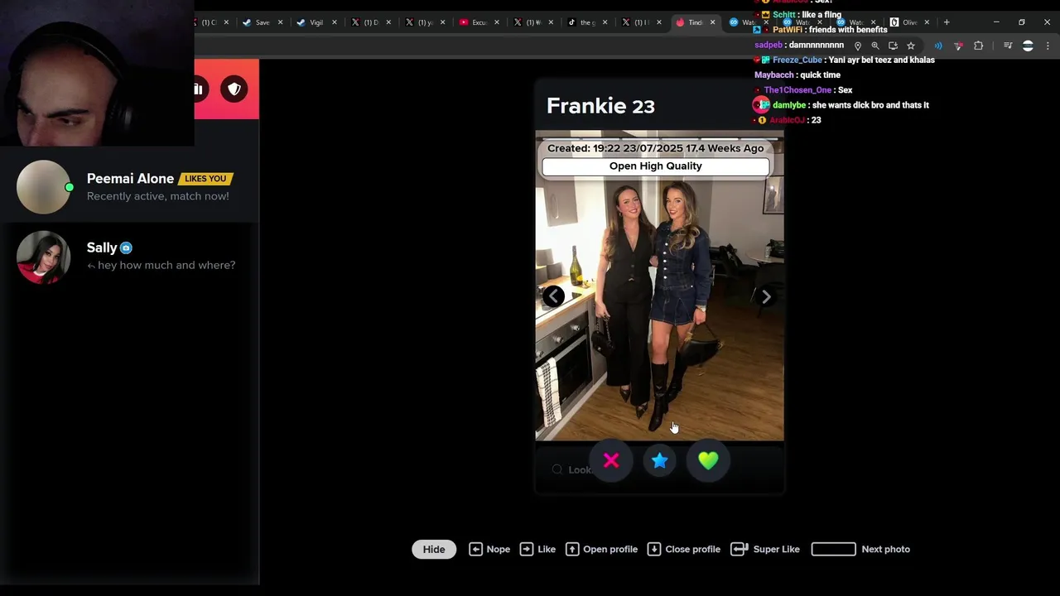The image size is (1060, 596).
Task: Click the Nope left-arrow key icon
Action: click(x=475, y=549)
